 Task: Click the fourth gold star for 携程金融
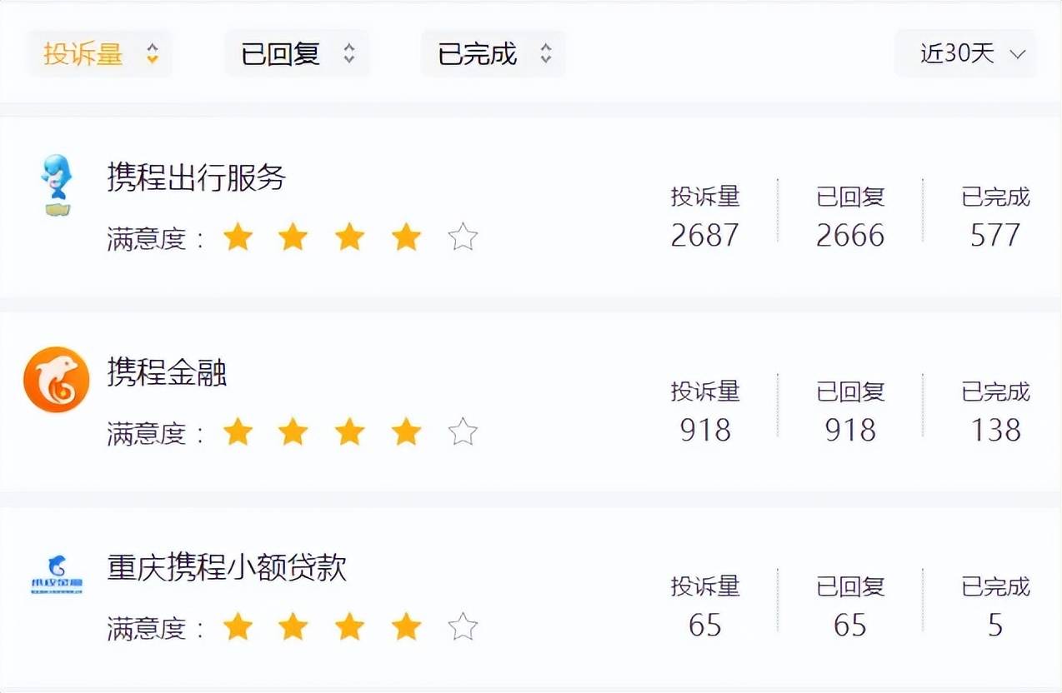(406, 432)
